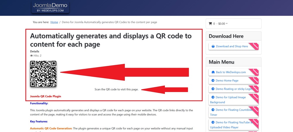Click the Functionality: heading

(39, 103)
